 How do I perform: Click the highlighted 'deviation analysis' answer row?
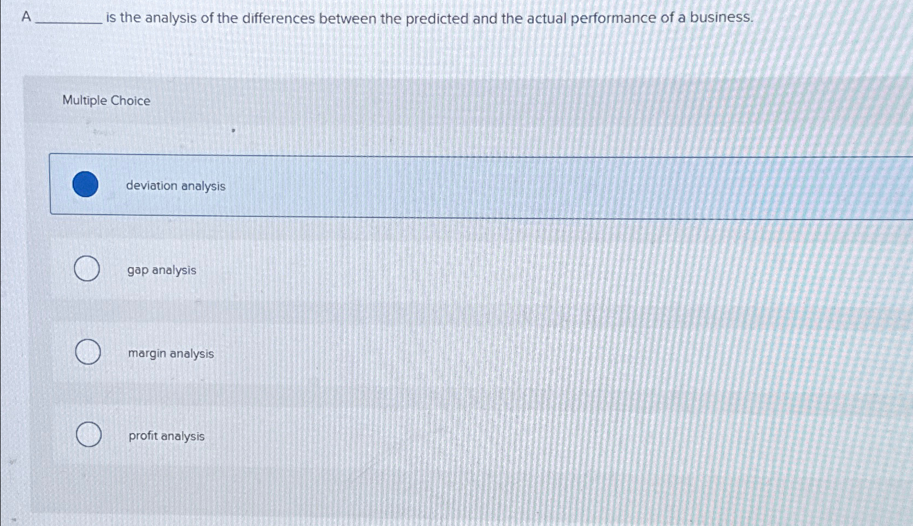(382, 186)
